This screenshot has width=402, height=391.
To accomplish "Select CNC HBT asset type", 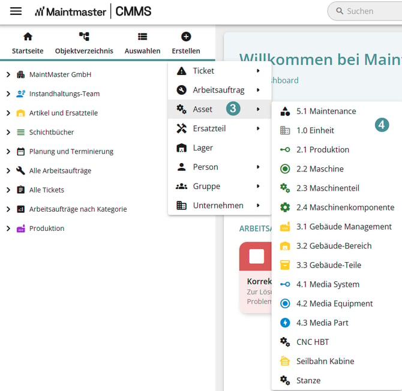I will click(337, 342).
